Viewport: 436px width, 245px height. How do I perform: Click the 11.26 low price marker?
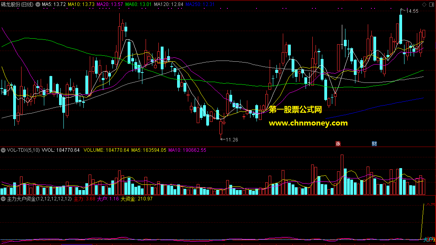coord(232,140)
